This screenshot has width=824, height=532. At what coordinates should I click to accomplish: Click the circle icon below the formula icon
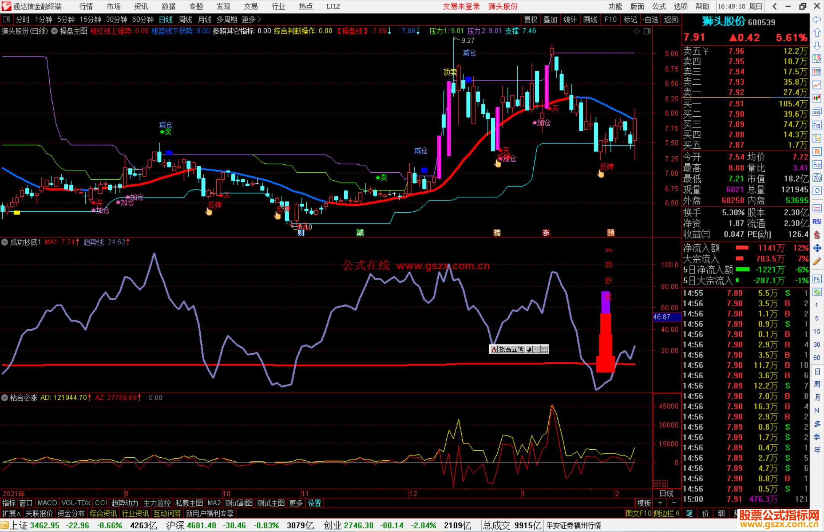817,191
